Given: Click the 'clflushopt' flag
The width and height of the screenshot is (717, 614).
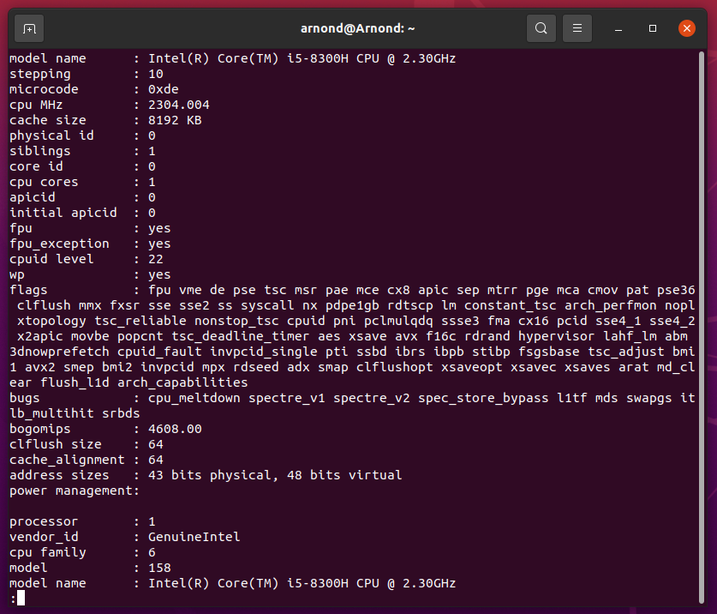Looking at the screenshot, I should pos(395,367).
